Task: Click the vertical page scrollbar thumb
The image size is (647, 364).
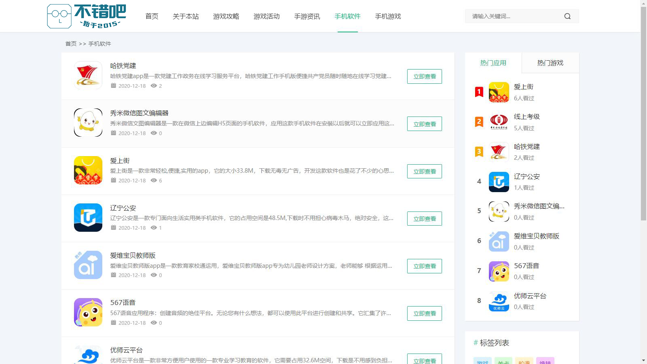Action: coord(643,113)
